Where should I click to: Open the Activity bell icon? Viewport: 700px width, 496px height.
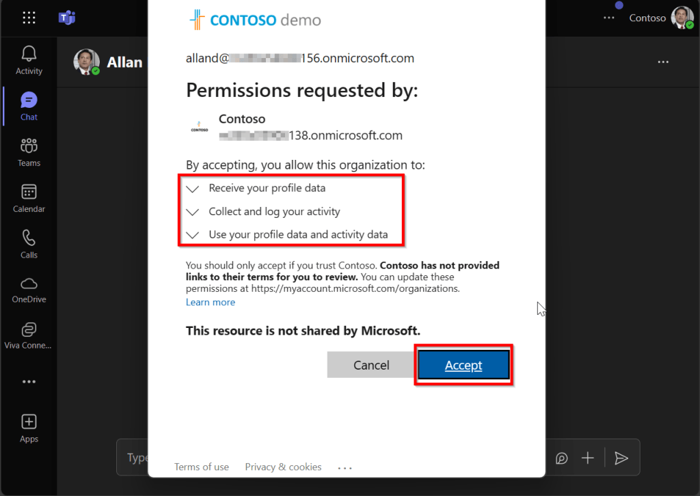pyautogui.click(x=29, y=54)
